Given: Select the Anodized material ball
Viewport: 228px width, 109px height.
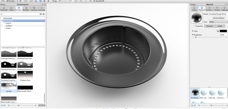Looking at the screenshot, I should click(x=195, y=93).
